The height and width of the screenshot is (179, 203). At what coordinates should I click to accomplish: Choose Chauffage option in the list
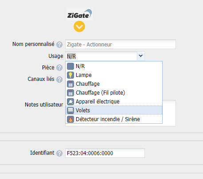pos(114,84)
